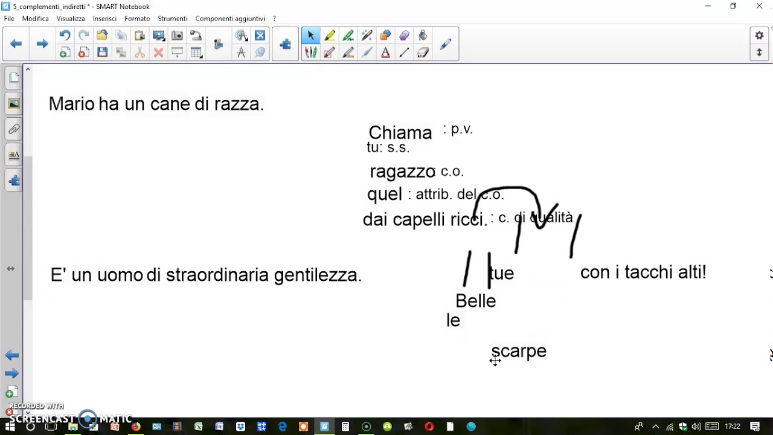Open the Visualizza menu
Image resolution: width=773 pixels, height=435 pixels.
click(71, 19)
